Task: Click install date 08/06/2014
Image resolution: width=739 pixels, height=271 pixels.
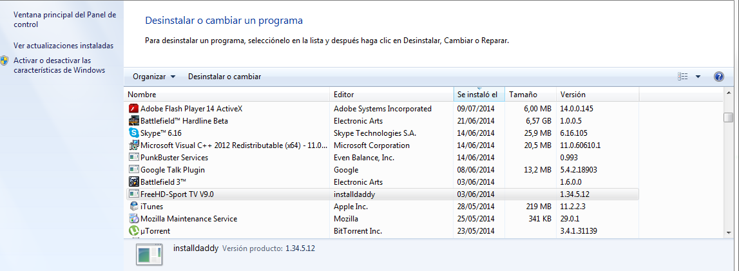Action: coord(475,170)
